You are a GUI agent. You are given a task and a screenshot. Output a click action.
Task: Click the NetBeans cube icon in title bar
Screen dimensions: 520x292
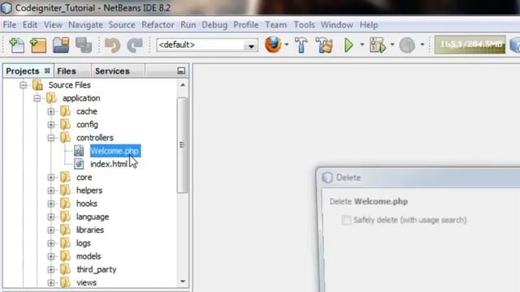click(6, 7)
